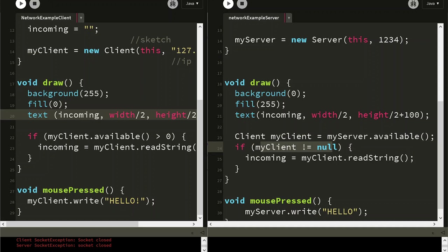Click client console scrollbar up arrow
The image size is (448, 252).
(x=204, y=240)
